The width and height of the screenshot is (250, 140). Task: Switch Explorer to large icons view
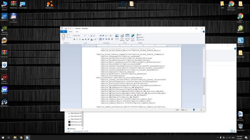(x=235, y=131)
